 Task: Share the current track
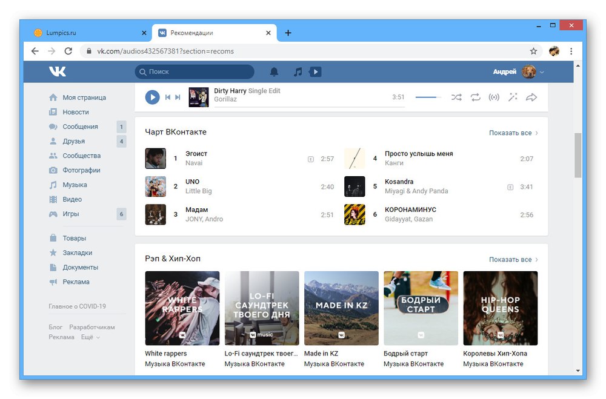tap(531, 97)
